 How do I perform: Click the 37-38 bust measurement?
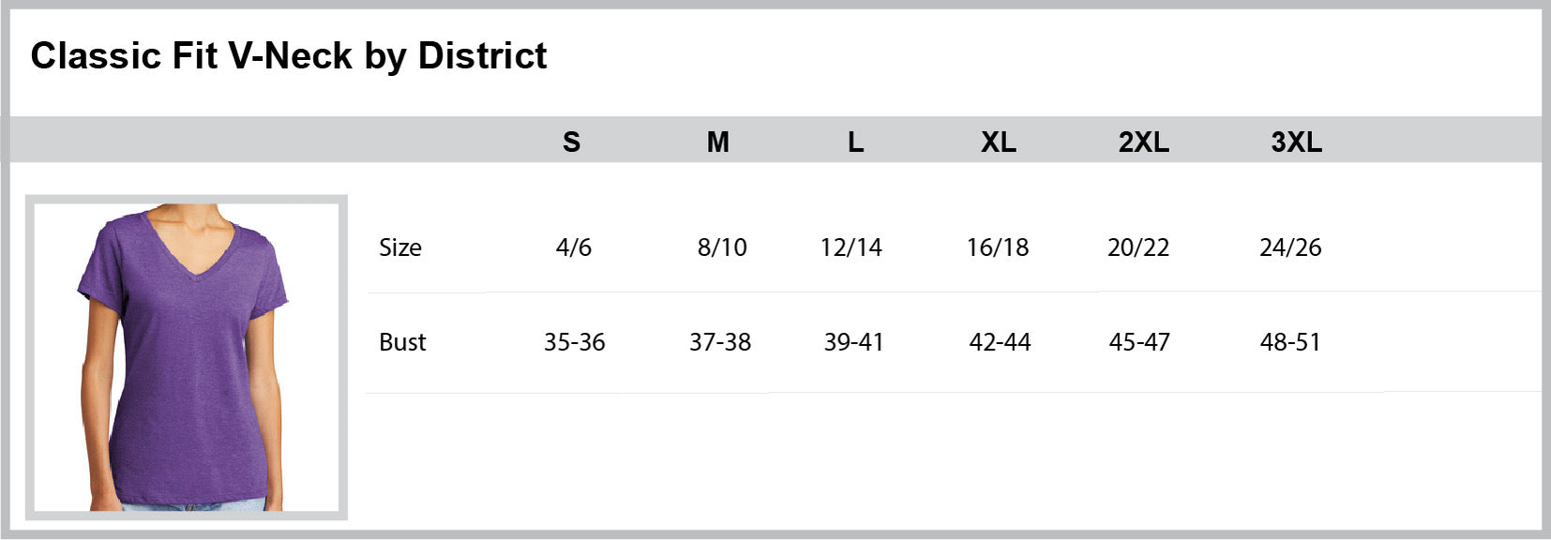[720, 342]
